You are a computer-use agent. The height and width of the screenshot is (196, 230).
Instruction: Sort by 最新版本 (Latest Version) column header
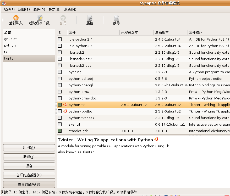[x=171, y=32]
